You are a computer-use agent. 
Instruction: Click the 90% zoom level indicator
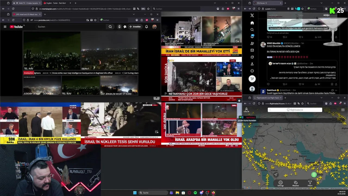[x=143, y=9]
